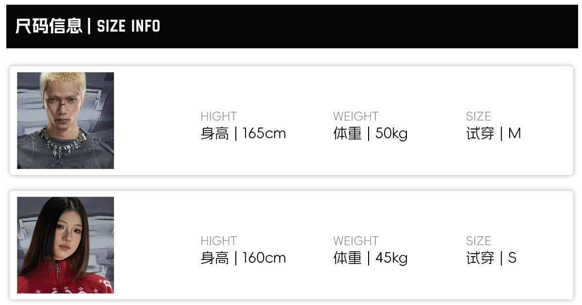Click the second card's HIGHT label
The width and height of the screenshot is (582, 305).
pyautogui.click(x=219, y=241)
